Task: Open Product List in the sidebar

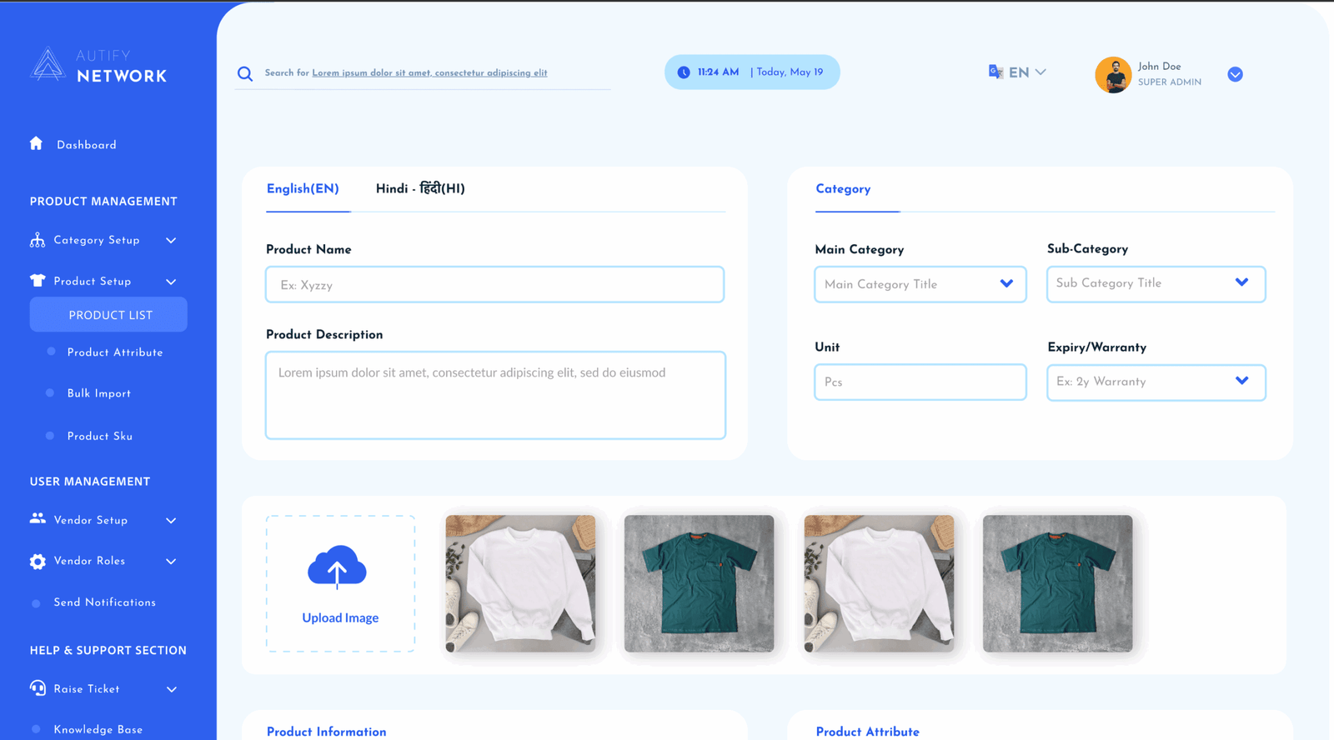Action: [x=109, y=315]
